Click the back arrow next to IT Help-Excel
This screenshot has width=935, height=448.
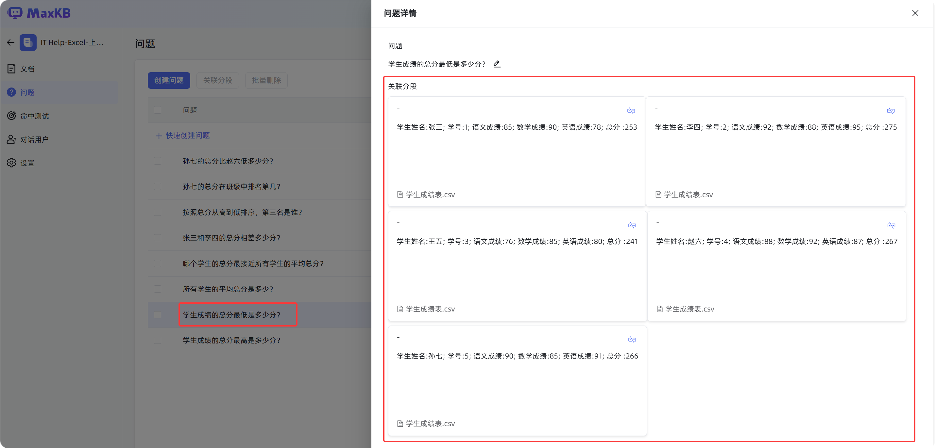(x=10, y=42)
